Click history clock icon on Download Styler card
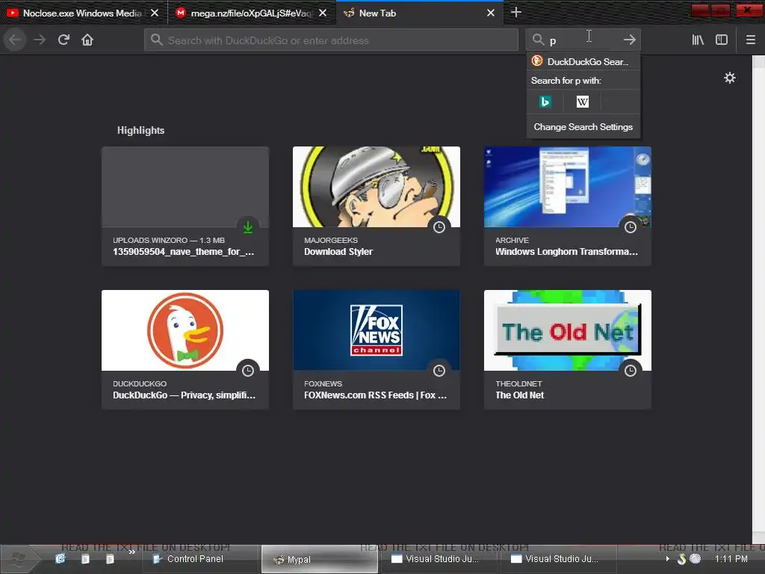The width and height of the screenshot is (765, 574). click(439, 227)
